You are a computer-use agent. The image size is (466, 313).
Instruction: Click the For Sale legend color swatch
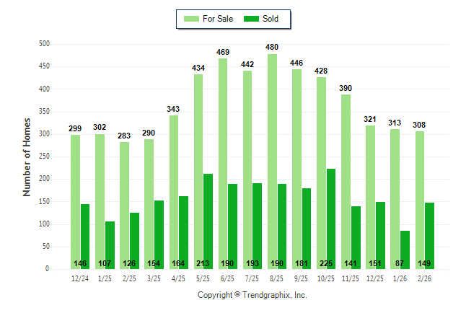[x=193, y=19]
